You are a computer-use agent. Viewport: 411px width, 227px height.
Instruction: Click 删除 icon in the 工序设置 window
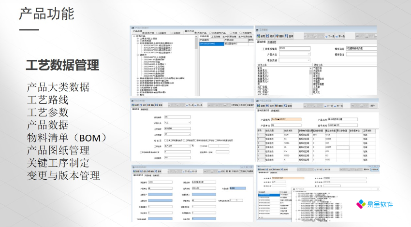pos(148,105)
